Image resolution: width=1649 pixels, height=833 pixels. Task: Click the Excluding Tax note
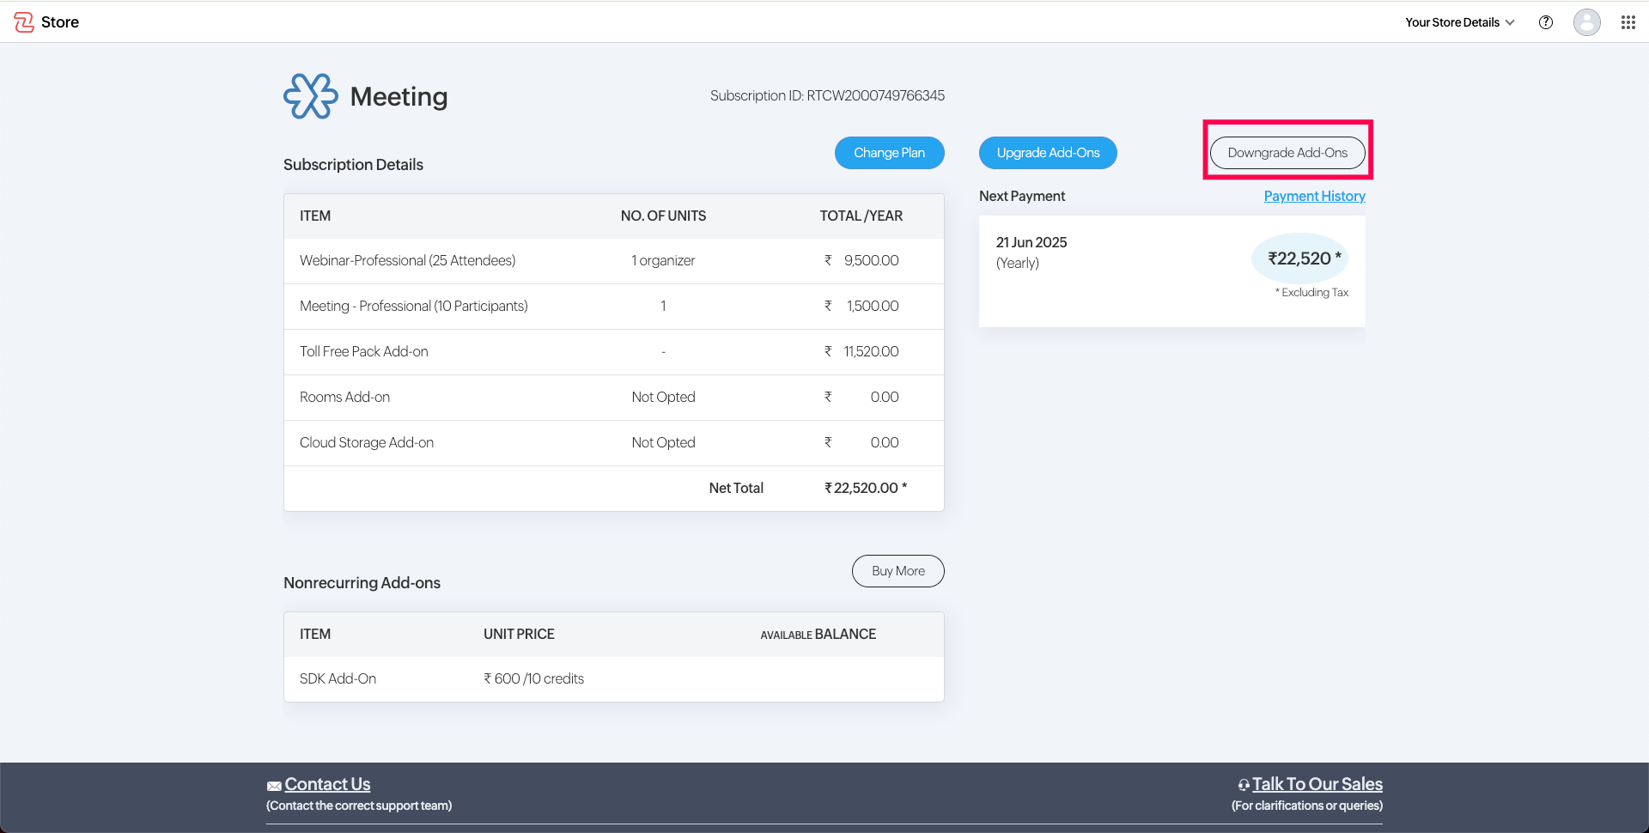point(1312,292)
